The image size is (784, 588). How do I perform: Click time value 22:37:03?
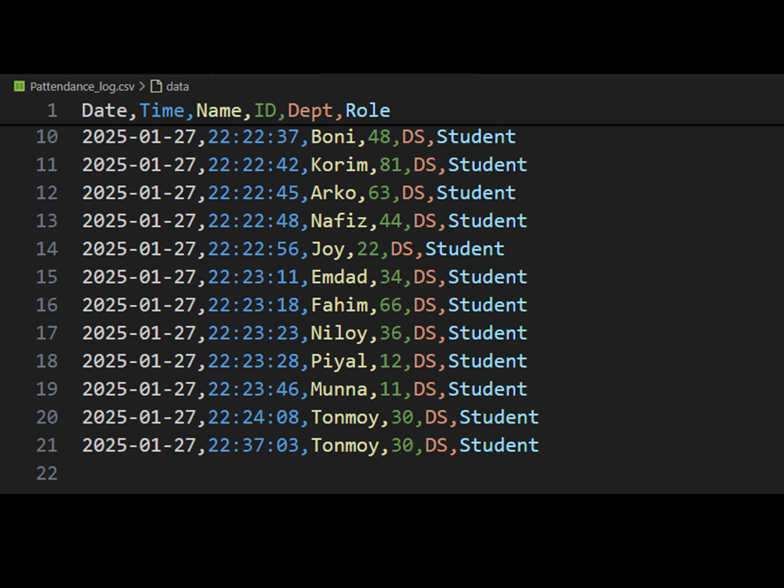point(253,445)
